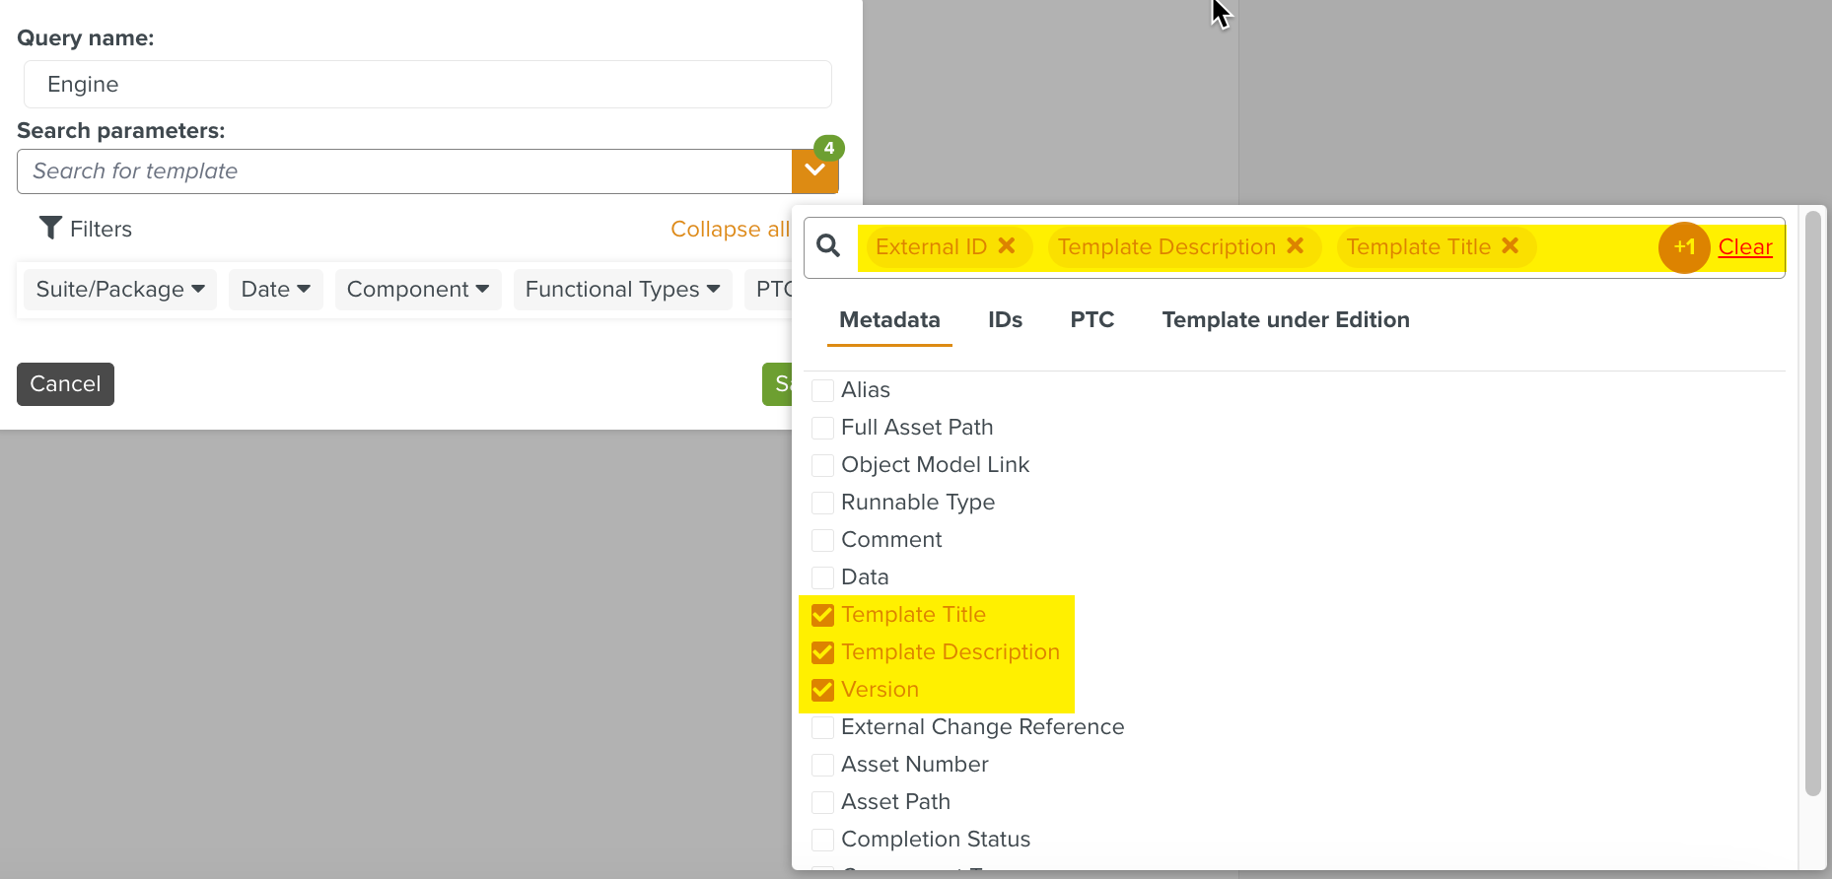This screenshot has width=1832, height=879.
Task: Switch to the IDs tab
Action: click(1005, 320)
